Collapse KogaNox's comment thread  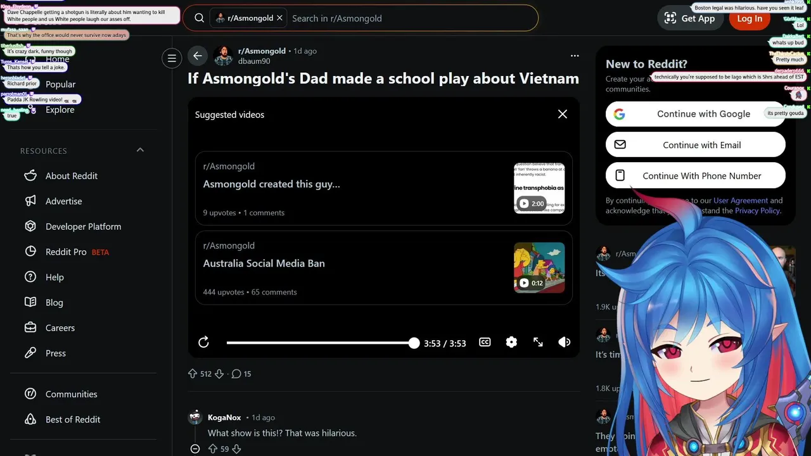195,448
